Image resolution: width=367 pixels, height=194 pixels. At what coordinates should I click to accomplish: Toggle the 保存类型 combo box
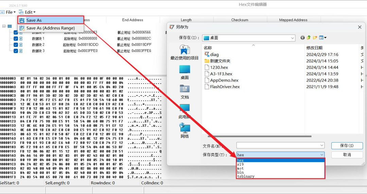[280, 155]
